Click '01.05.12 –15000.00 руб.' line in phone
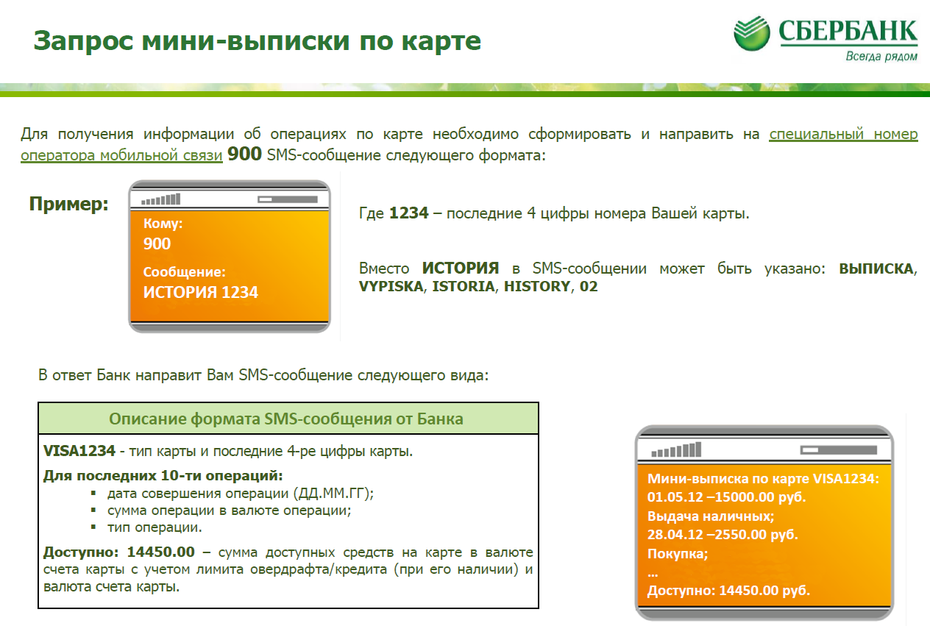The height and width of the screenshot is (626, 930). coord(727,497)
